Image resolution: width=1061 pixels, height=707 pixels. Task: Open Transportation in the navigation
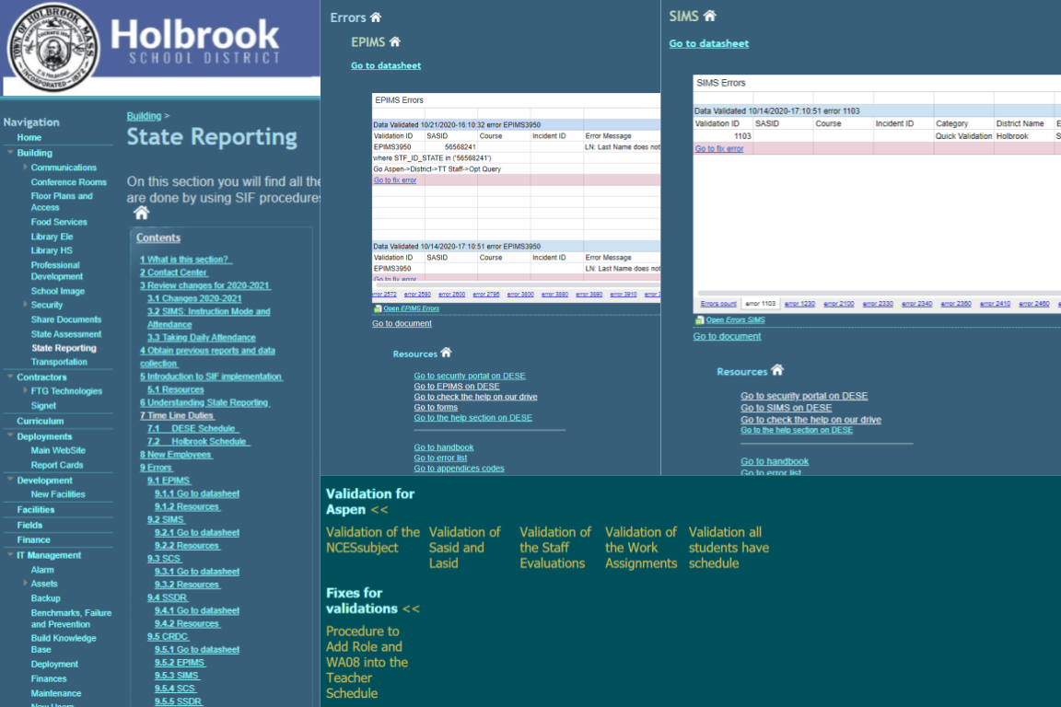59,362
